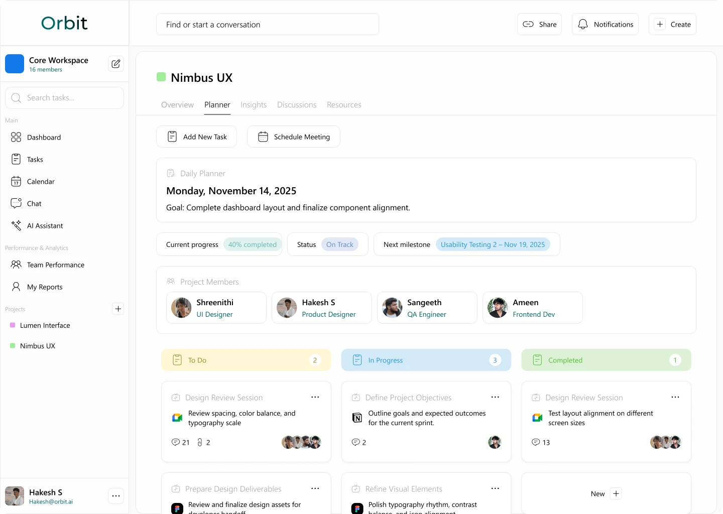Screen dimensions: 723x514
Task: Click the Create button
Action: (x=672, y=24)
